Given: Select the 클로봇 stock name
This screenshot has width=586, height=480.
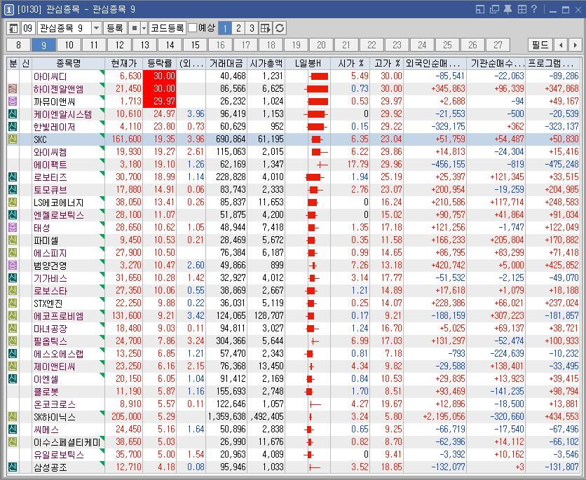Looking at the screenshot, I should [46, 392].
